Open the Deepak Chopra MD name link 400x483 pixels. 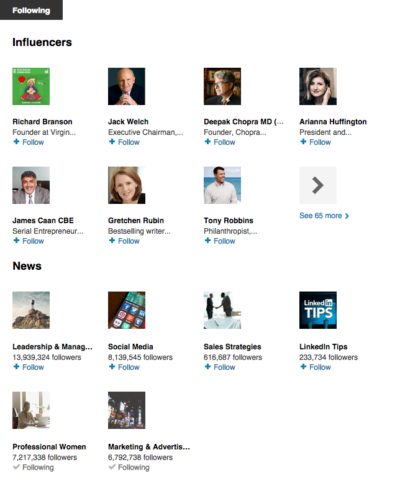(x=243, y=122)
